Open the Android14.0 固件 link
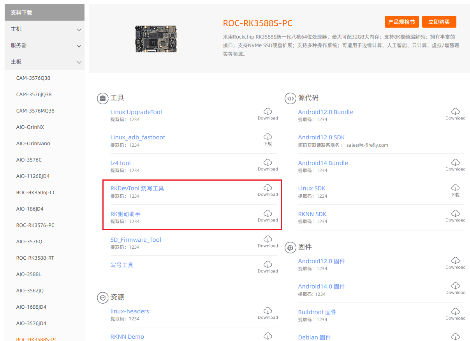470x341 pixels. 322,287
